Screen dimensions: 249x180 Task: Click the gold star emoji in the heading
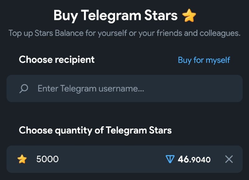point(189,15)
